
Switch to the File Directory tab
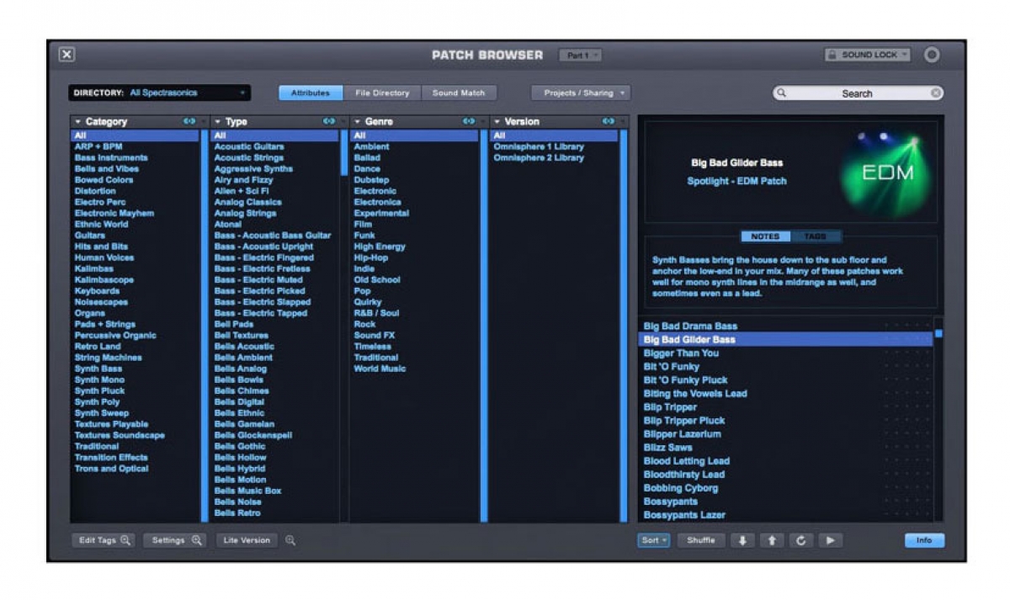pos(382,93)
